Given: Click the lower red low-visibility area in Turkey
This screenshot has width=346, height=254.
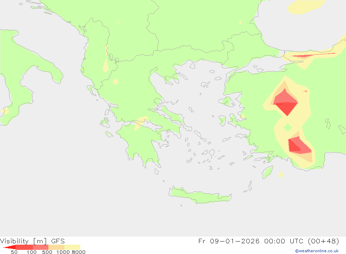Looking at the screenshot, I should point(299,146).
